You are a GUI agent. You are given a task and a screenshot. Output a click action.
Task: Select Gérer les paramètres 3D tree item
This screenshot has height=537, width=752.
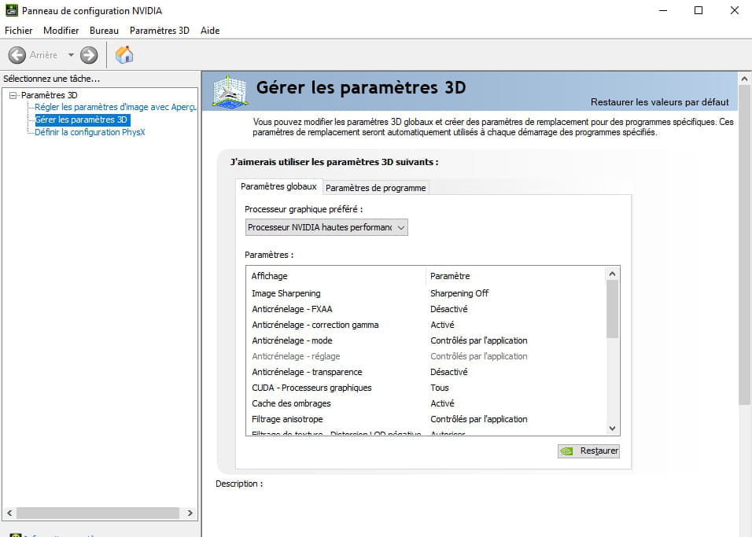82,120
